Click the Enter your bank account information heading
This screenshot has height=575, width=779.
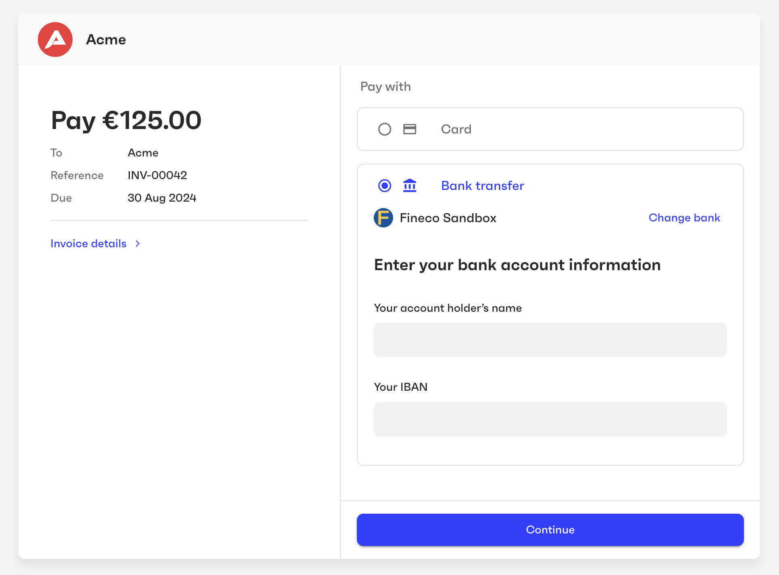point(517,265)
